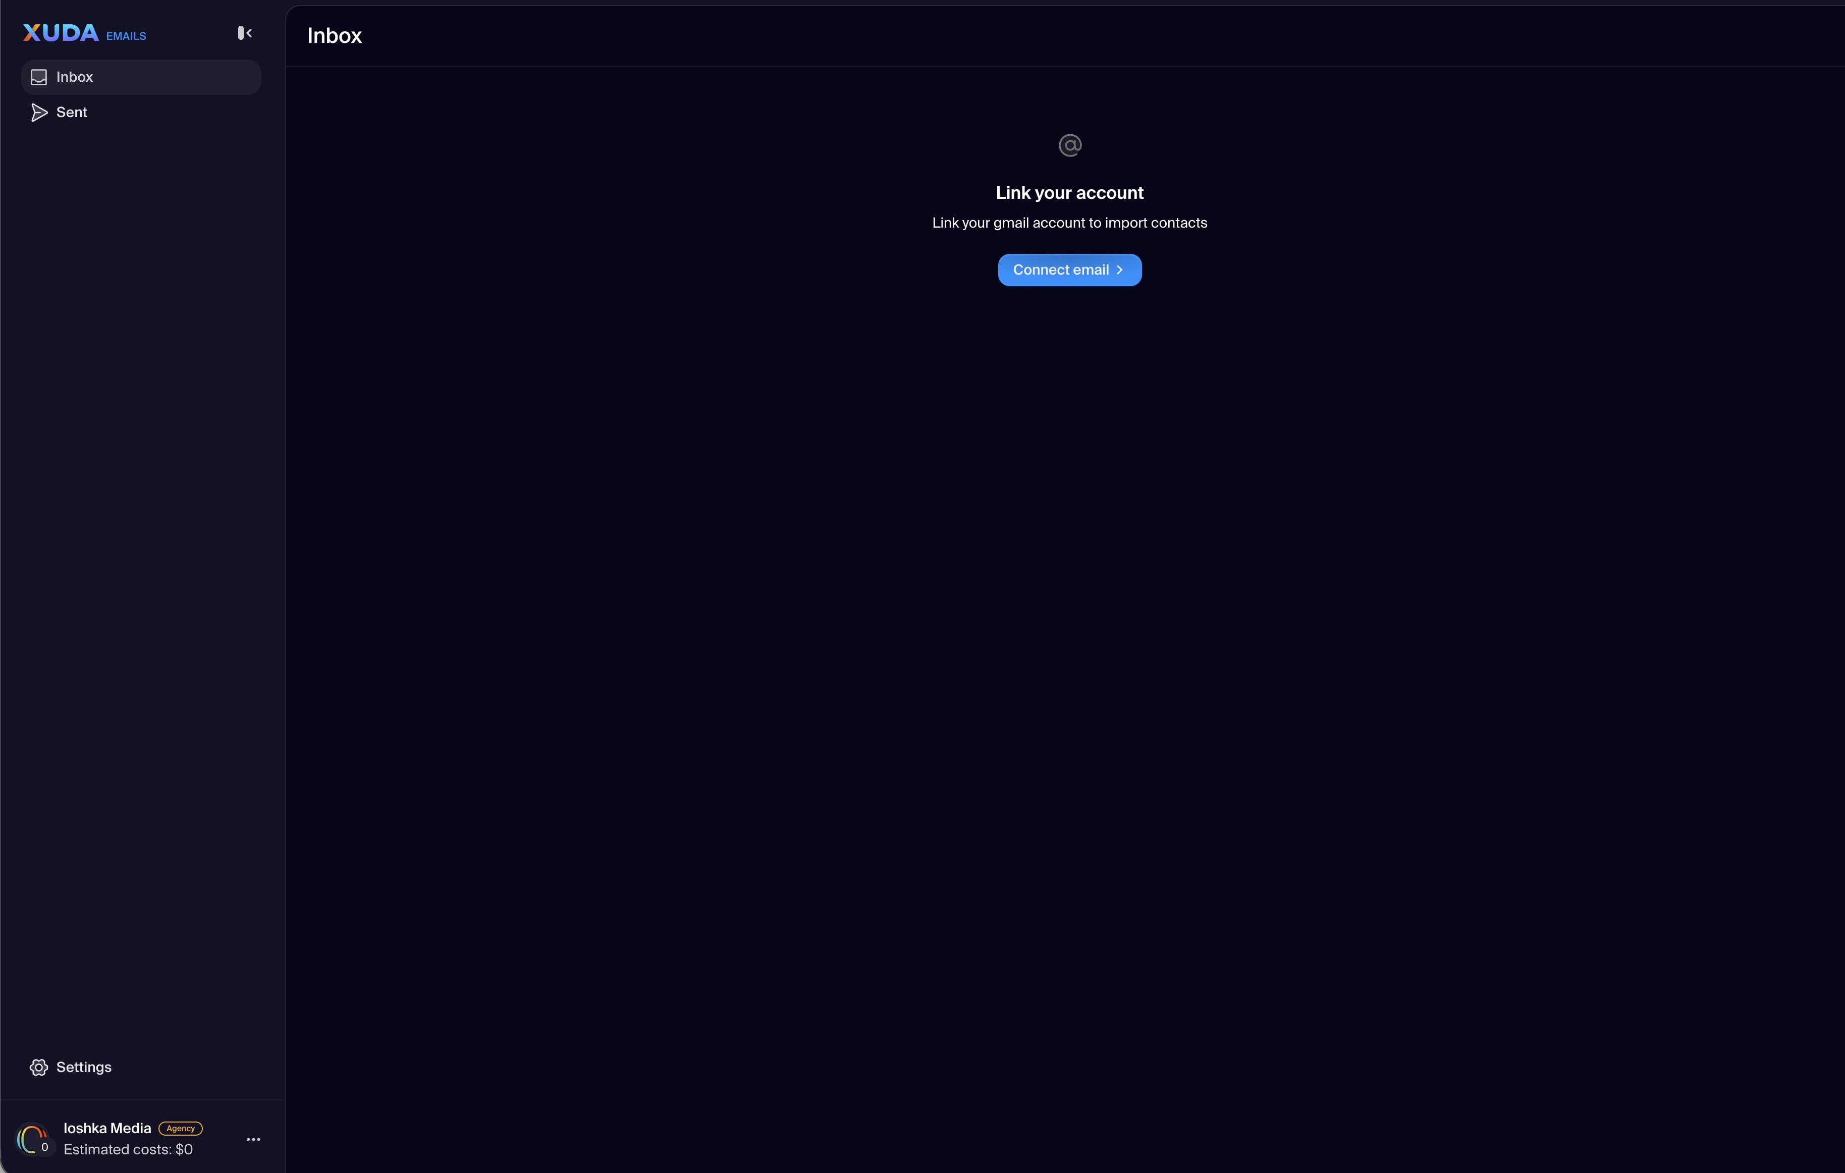Open the Sent sidebar item
The height and width of the screenshot is (1173, 1845).
[72, 113]
